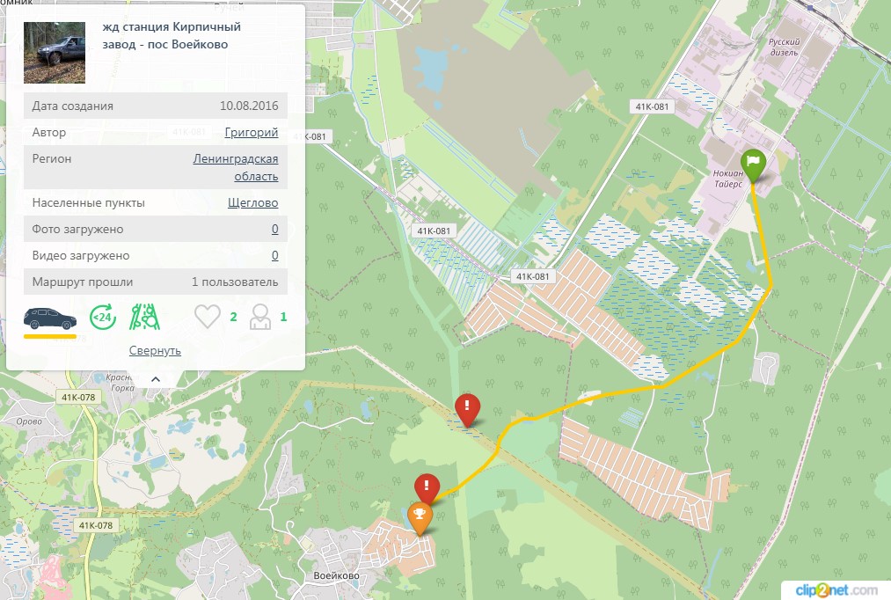Click the chevron up arrow below the panel

click(x=156, y=379)
